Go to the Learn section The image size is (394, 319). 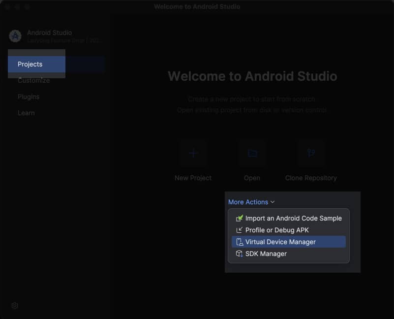(x=26, y=113)
